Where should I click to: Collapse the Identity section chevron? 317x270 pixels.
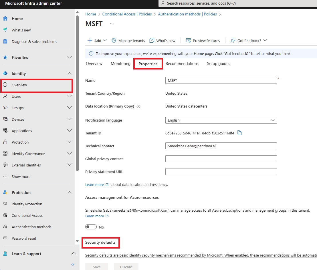[x=70, y=73]
